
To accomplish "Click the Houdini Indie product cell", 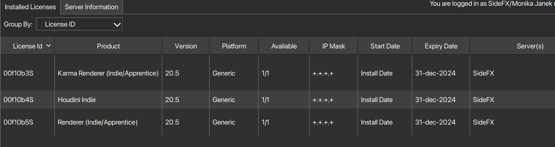I will (77, 100).
